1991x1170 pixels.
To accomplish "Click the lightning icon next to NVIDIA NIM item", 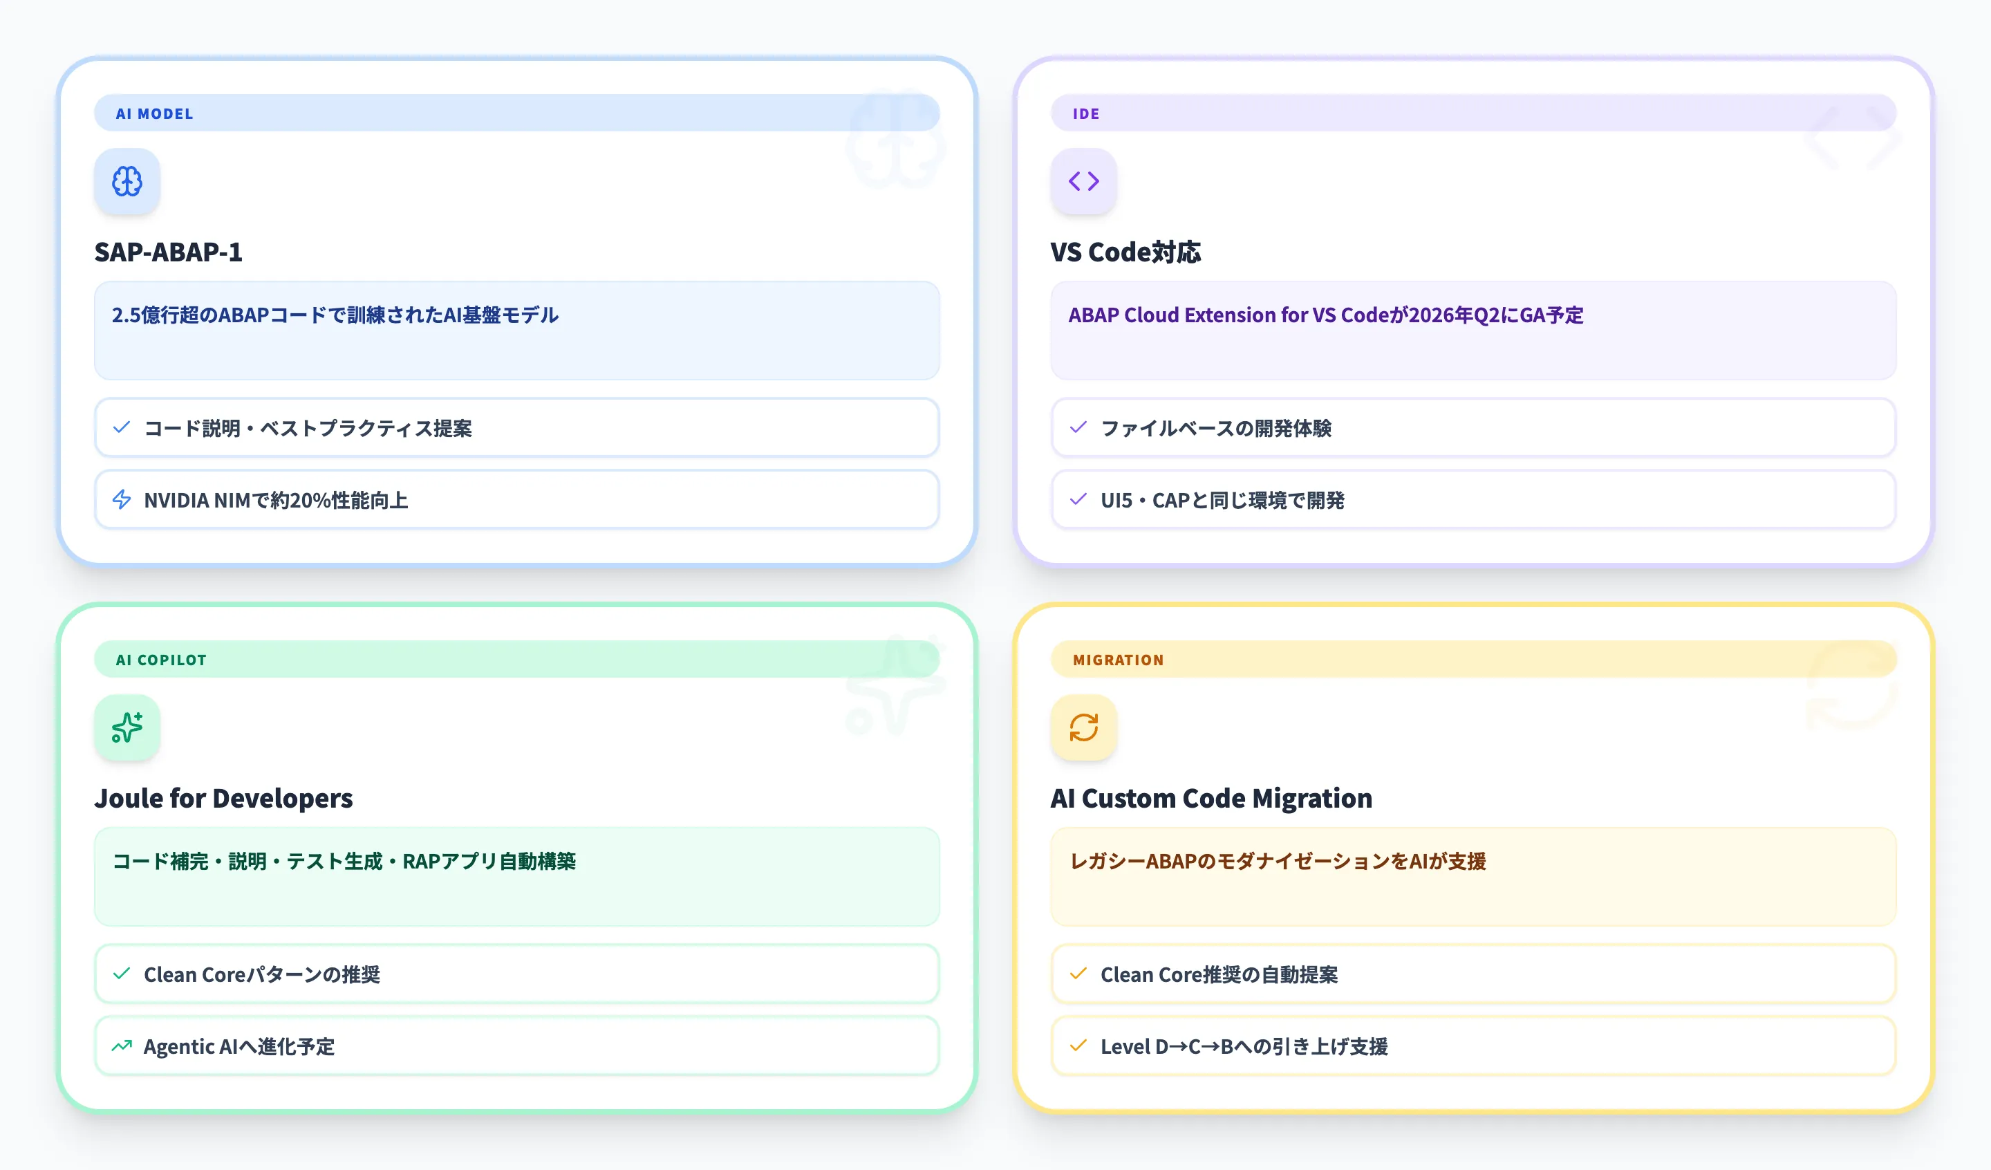I will click(122, 500).
